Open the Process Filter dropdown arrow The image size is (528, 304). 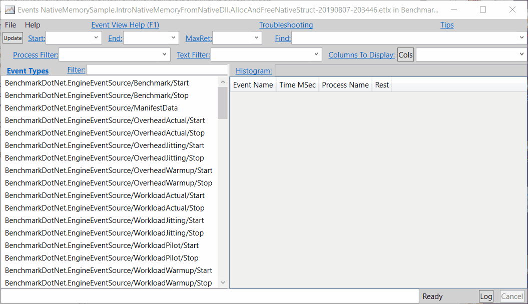(165, 54)
